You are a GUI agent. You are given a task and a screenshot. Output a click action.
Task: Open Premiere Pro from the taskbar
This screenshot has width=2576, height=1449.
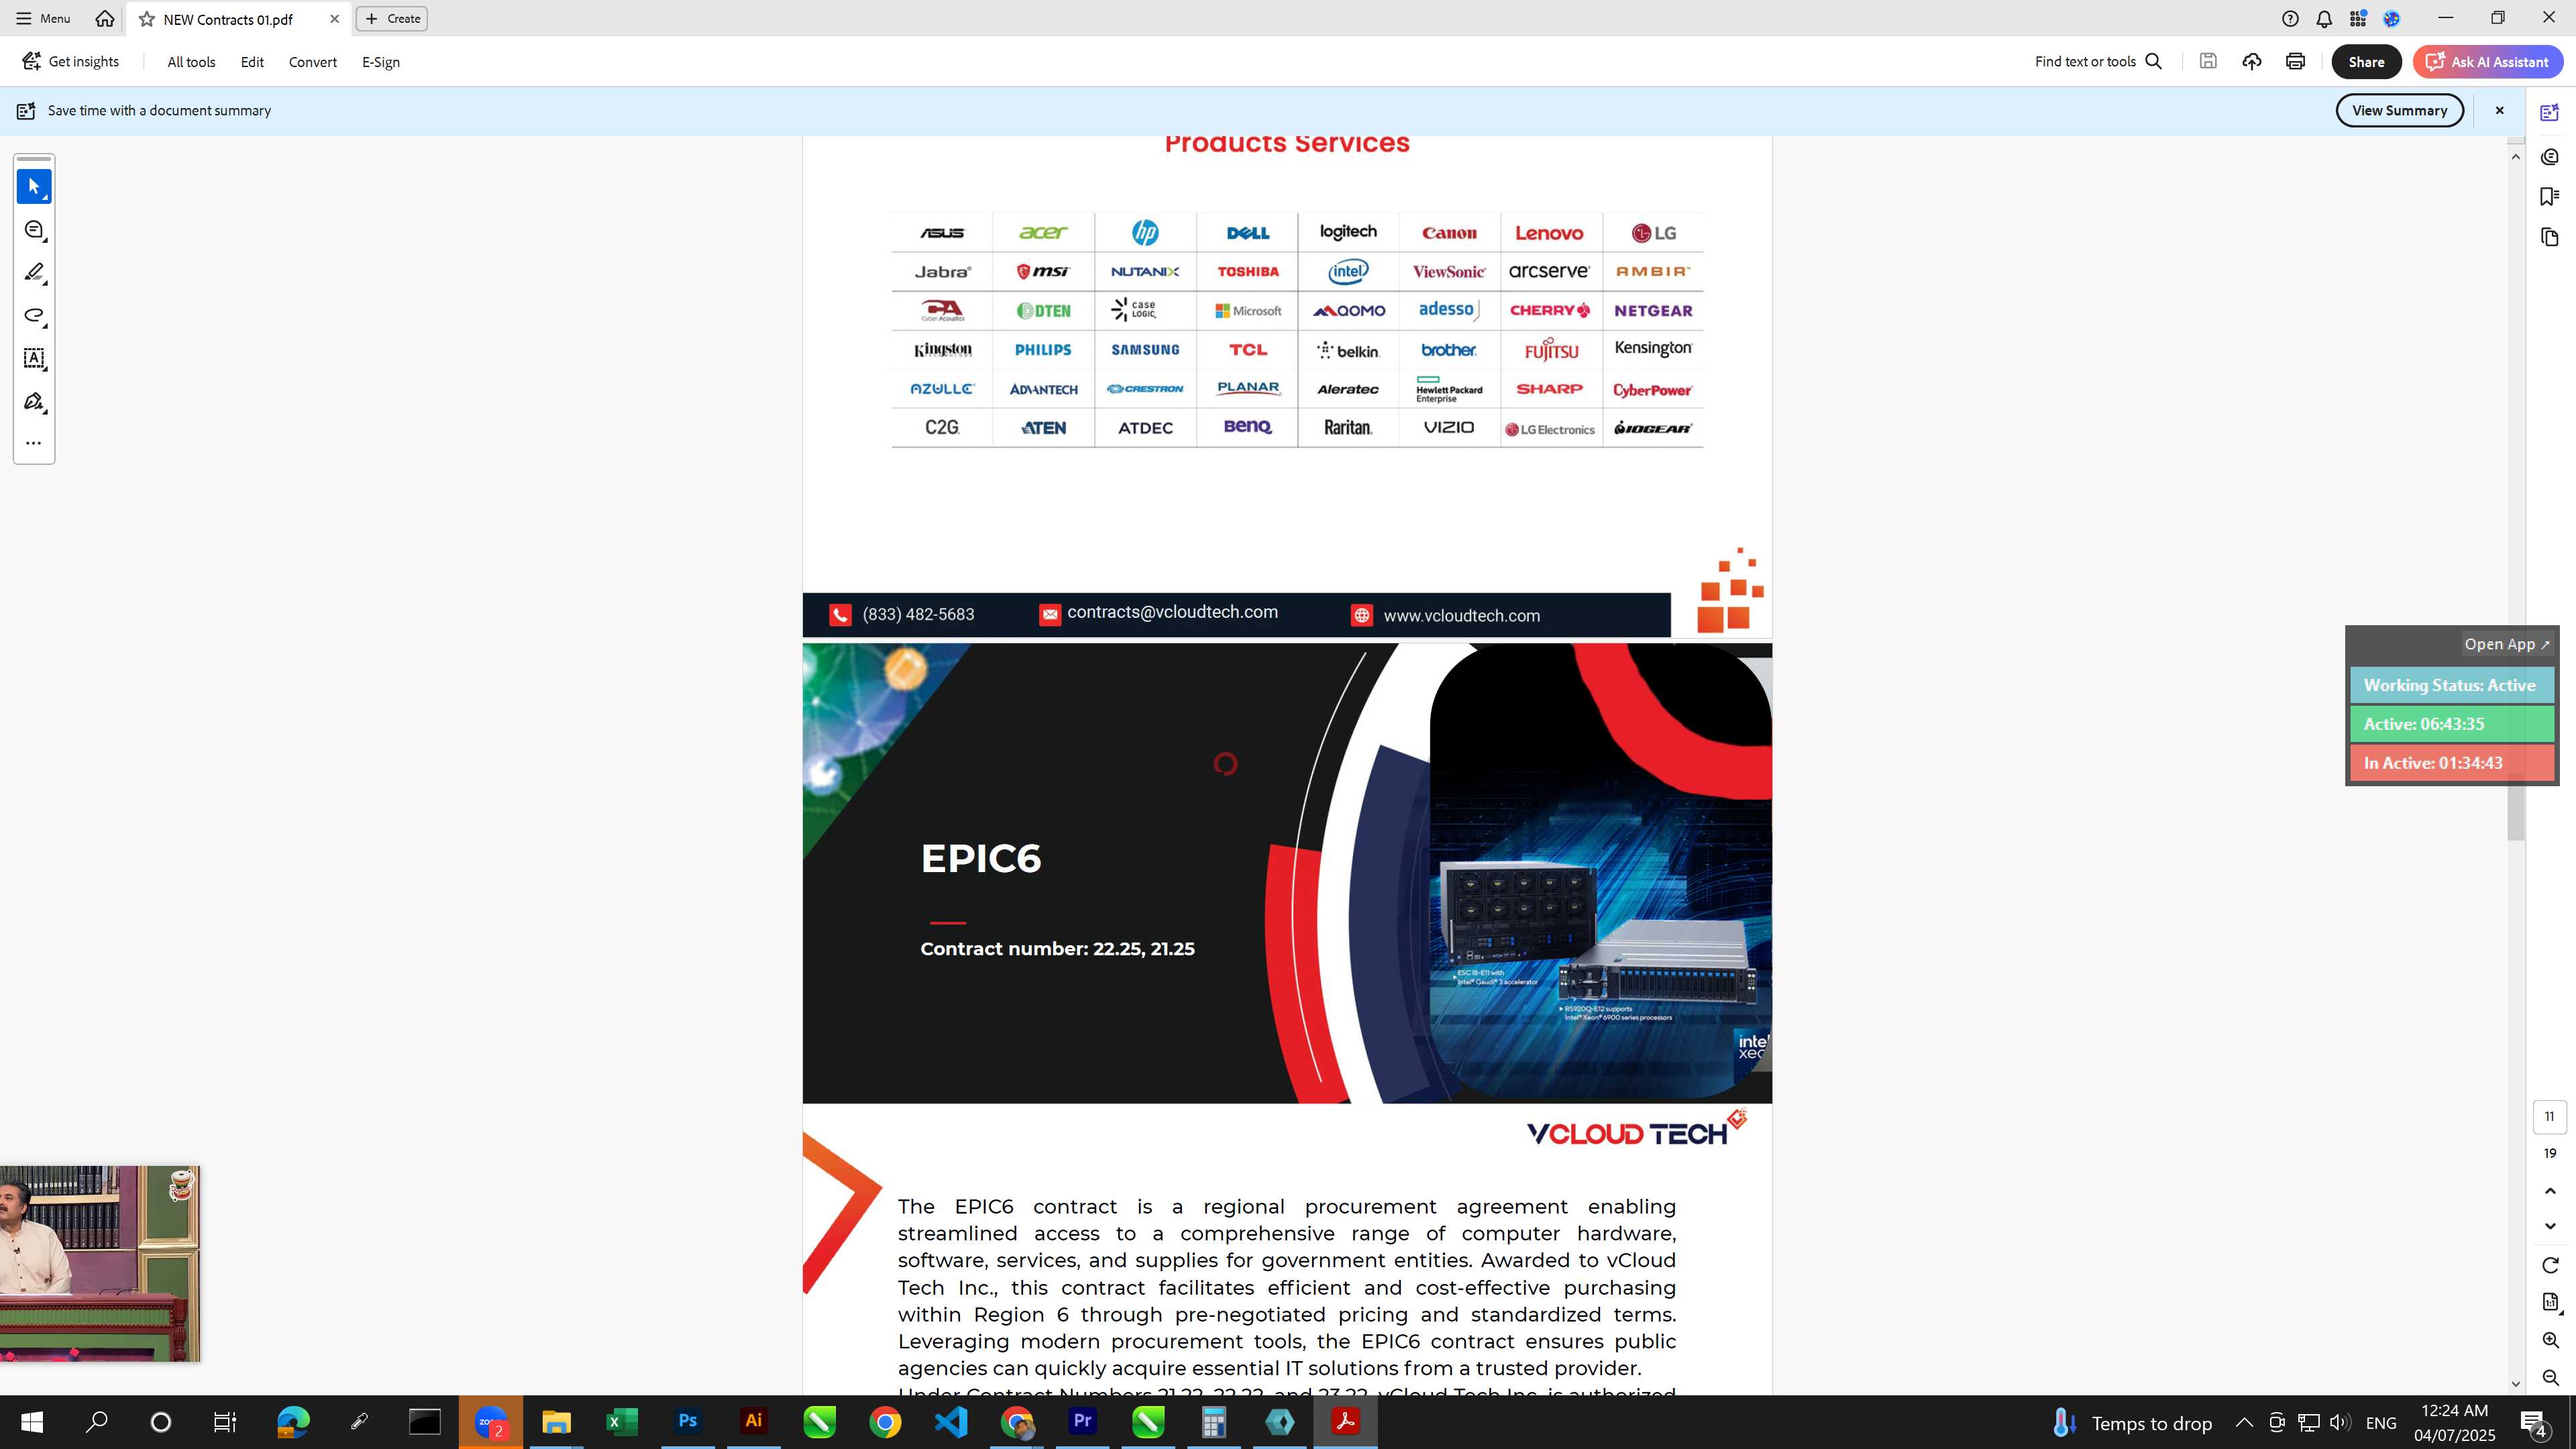click(x=1082, y=1422)
